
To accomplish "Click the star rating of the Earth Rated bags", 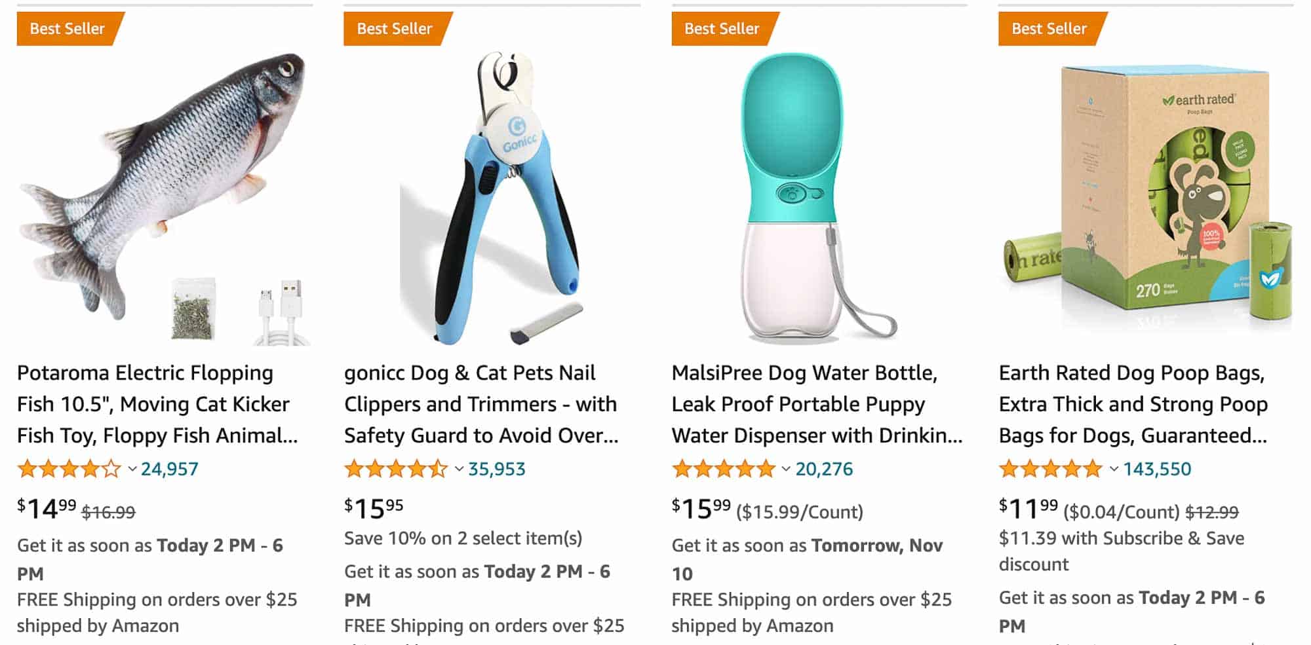I will click(1049, 469).
